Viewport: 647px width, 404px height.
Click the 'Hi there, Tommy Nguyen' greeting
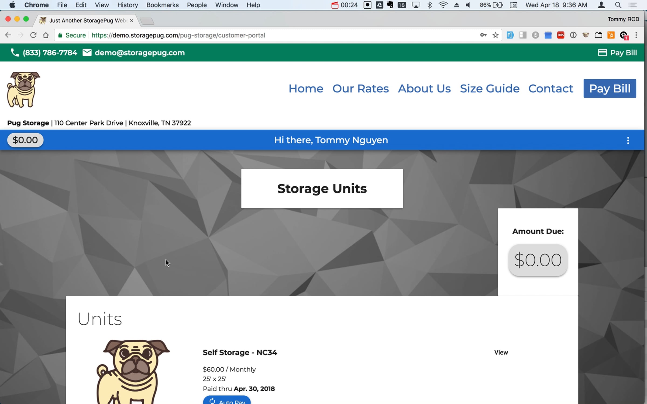[x=331, y=140]
